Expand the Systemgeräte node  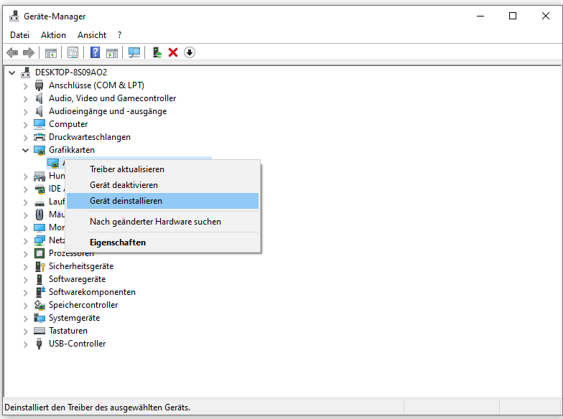pyautogui.click(x=26, y=319)
